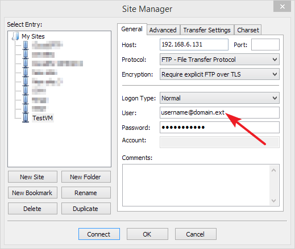Screen dimensions: 295x249
Task: Open the Logon Type dropdown
Action: point(219,98)
